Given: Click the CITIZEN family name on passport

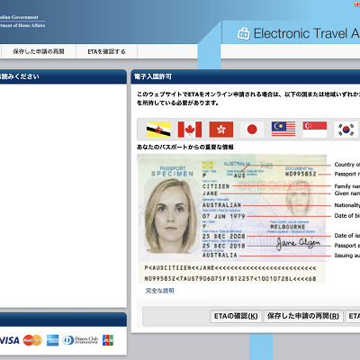Looking at the screenshot, I should pos(216,186).
